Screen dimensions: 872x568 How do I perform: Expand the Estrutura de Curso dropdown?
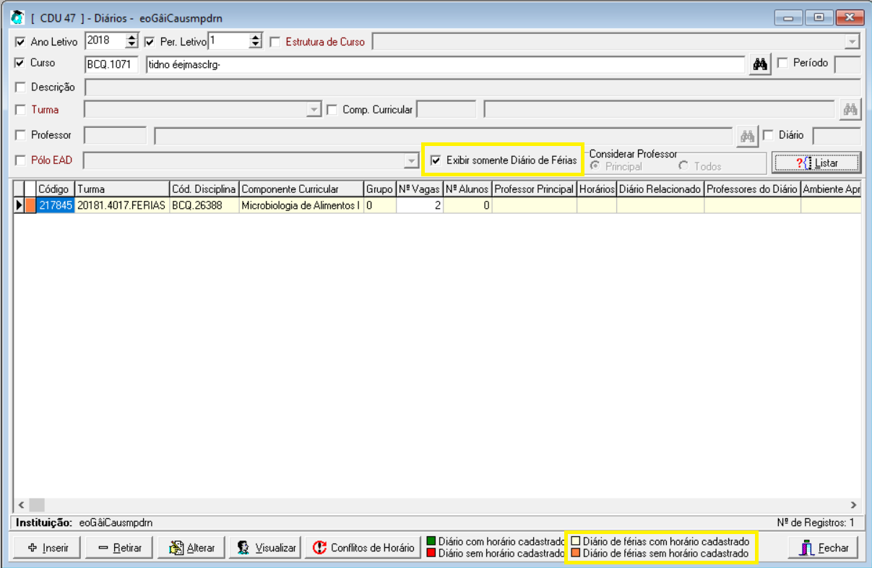pyautogui.click(x=852, y=42)
